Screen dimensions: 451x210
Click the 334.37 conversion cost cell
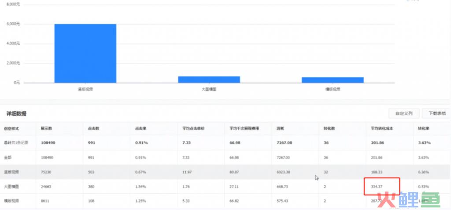click(x=377, y=186)
